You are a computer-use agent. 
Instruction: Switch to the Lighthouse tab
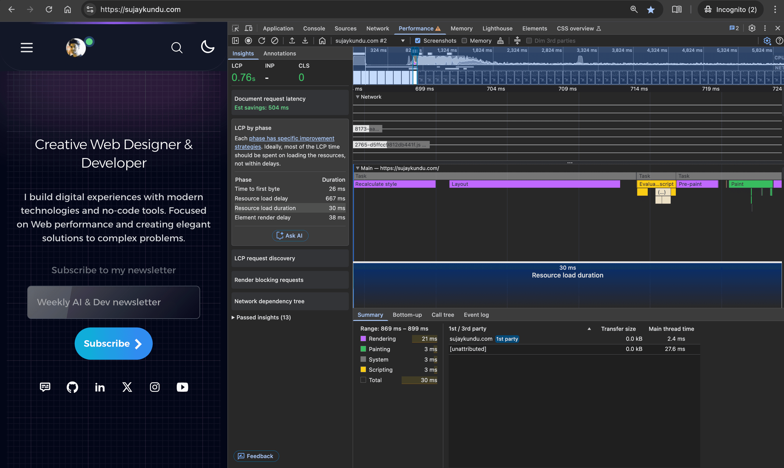[497, 28]
